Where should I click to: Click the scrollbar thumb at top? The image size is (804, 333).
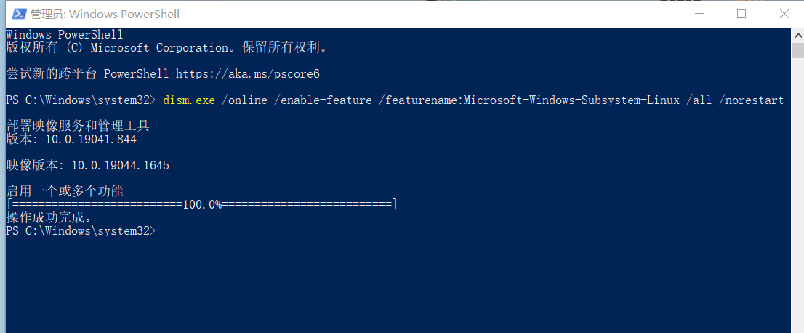point(797,49)
